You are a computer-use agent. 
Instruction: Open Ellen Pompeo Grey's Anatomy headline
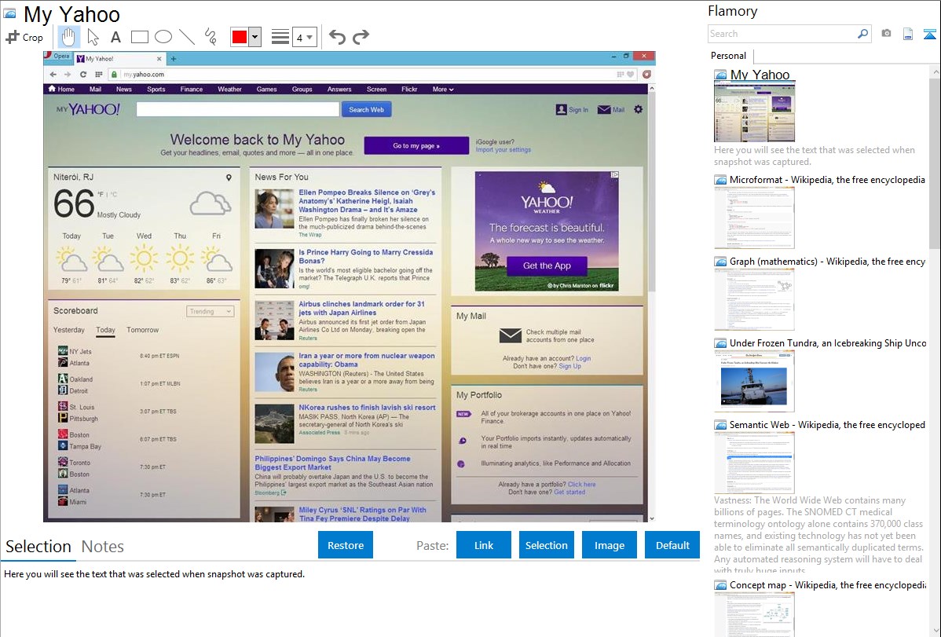pyautogui.click(x=367, y=201)
